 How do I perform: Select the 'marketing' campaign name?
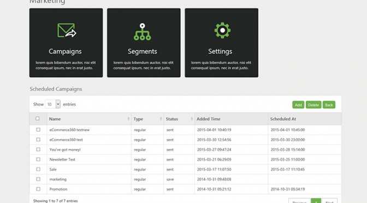pyautogui.click(x=58, y=180)
